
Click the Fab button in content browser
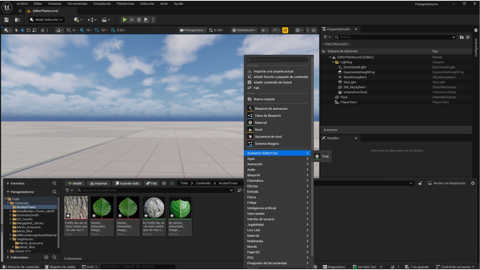point(151,183)
